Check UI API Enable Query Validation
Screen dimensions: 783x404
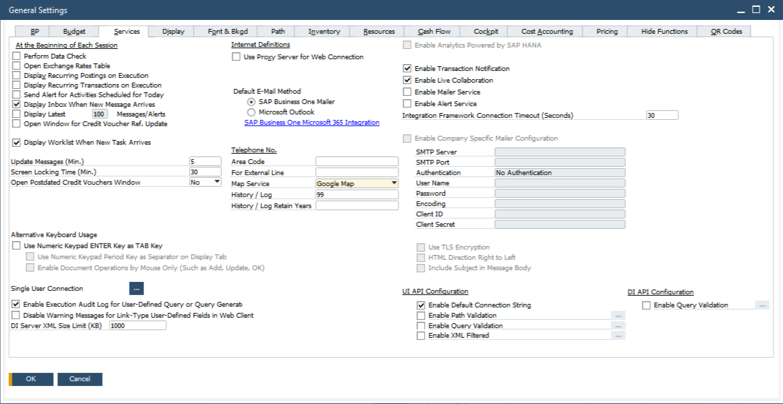point(421,325)
